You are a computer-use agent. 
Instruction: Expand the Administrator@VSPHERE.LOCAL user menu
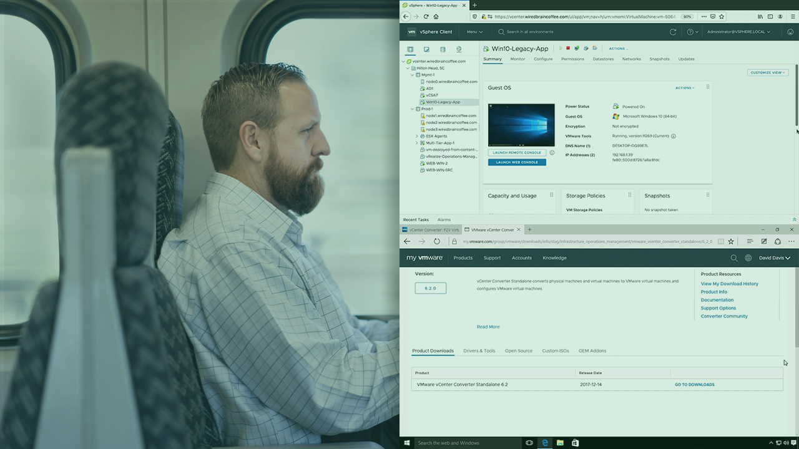[738, 32]
